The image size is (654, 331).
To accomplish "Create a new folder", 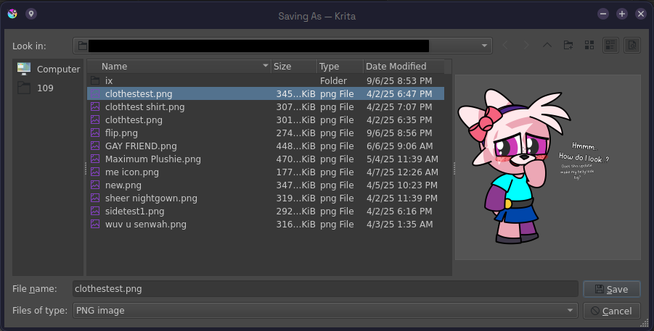I will [x=568, y=46].
